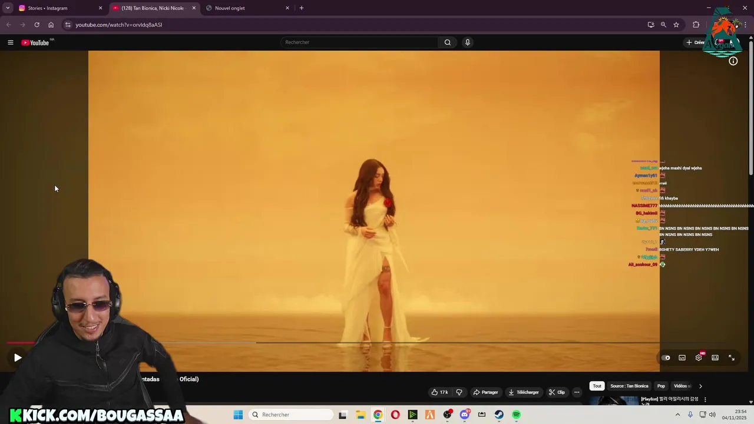Open volume control in system tray
This screenshot has width=754, height=424.
712,415
